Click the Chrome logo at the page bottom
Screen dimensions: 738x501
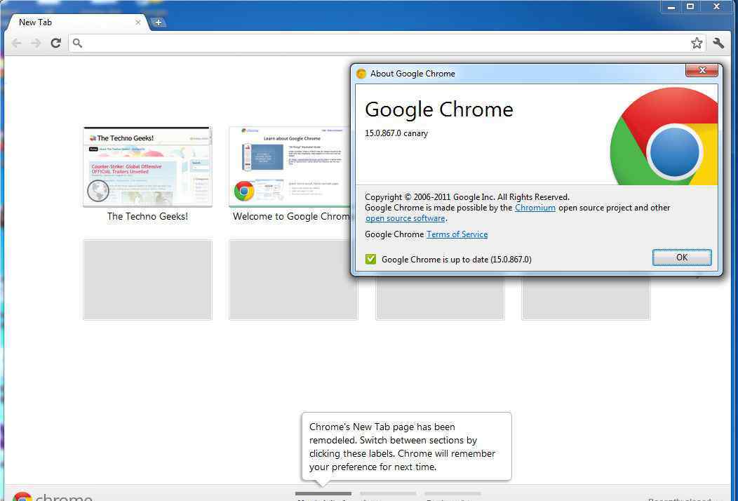(53, 496)
